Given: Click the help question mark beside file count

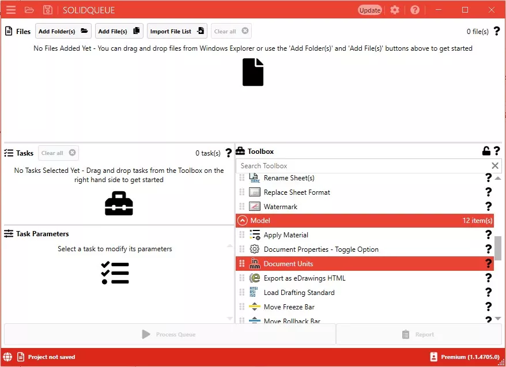Looking at the screenshot, I should (497, 31).
